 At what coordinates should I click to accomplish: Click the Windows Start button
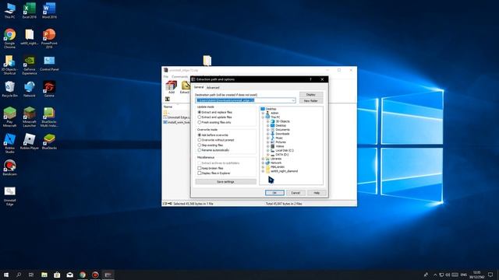point(6,275)
